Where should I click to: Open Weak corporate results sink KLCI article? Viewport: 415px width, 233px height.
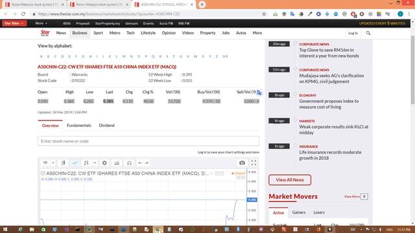coord(333,129)
